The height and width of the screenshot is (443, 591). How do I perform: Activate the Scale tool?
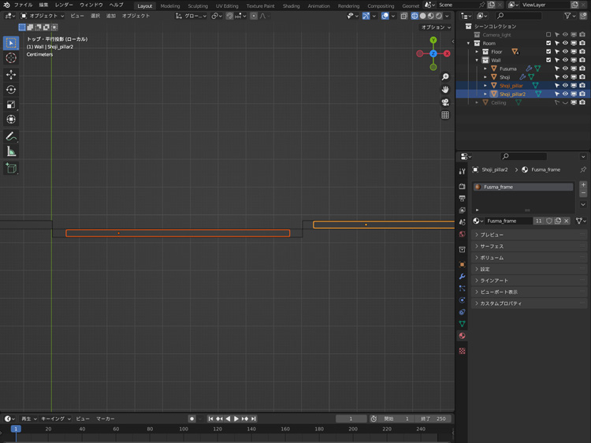pos(11,104)
